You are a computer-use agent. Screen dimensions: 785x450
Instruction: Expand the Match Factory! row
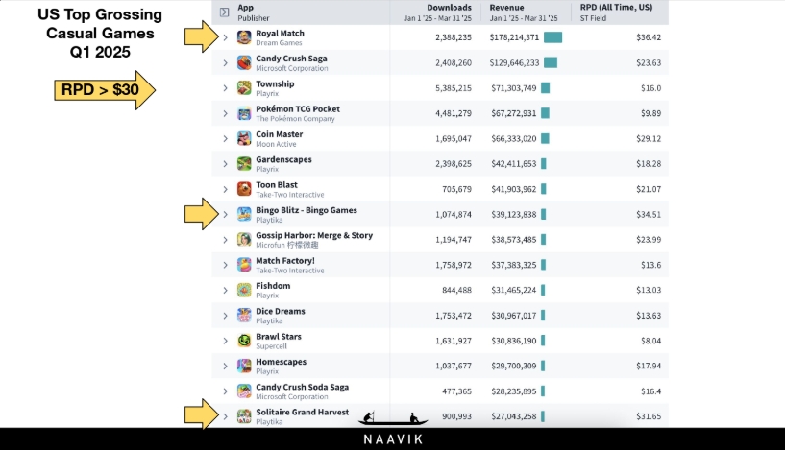pyautogui.click(x=225, y=265)
